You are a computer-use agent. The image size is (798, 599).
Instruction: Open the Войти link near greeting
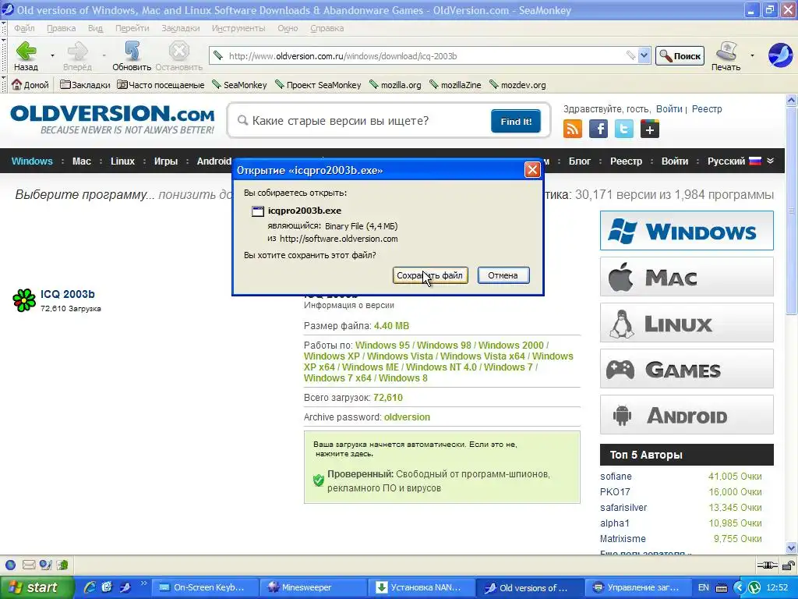(x=669, y=108)
